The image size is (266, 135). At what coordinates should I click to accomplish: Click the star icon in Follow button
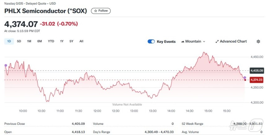[96, 11]
